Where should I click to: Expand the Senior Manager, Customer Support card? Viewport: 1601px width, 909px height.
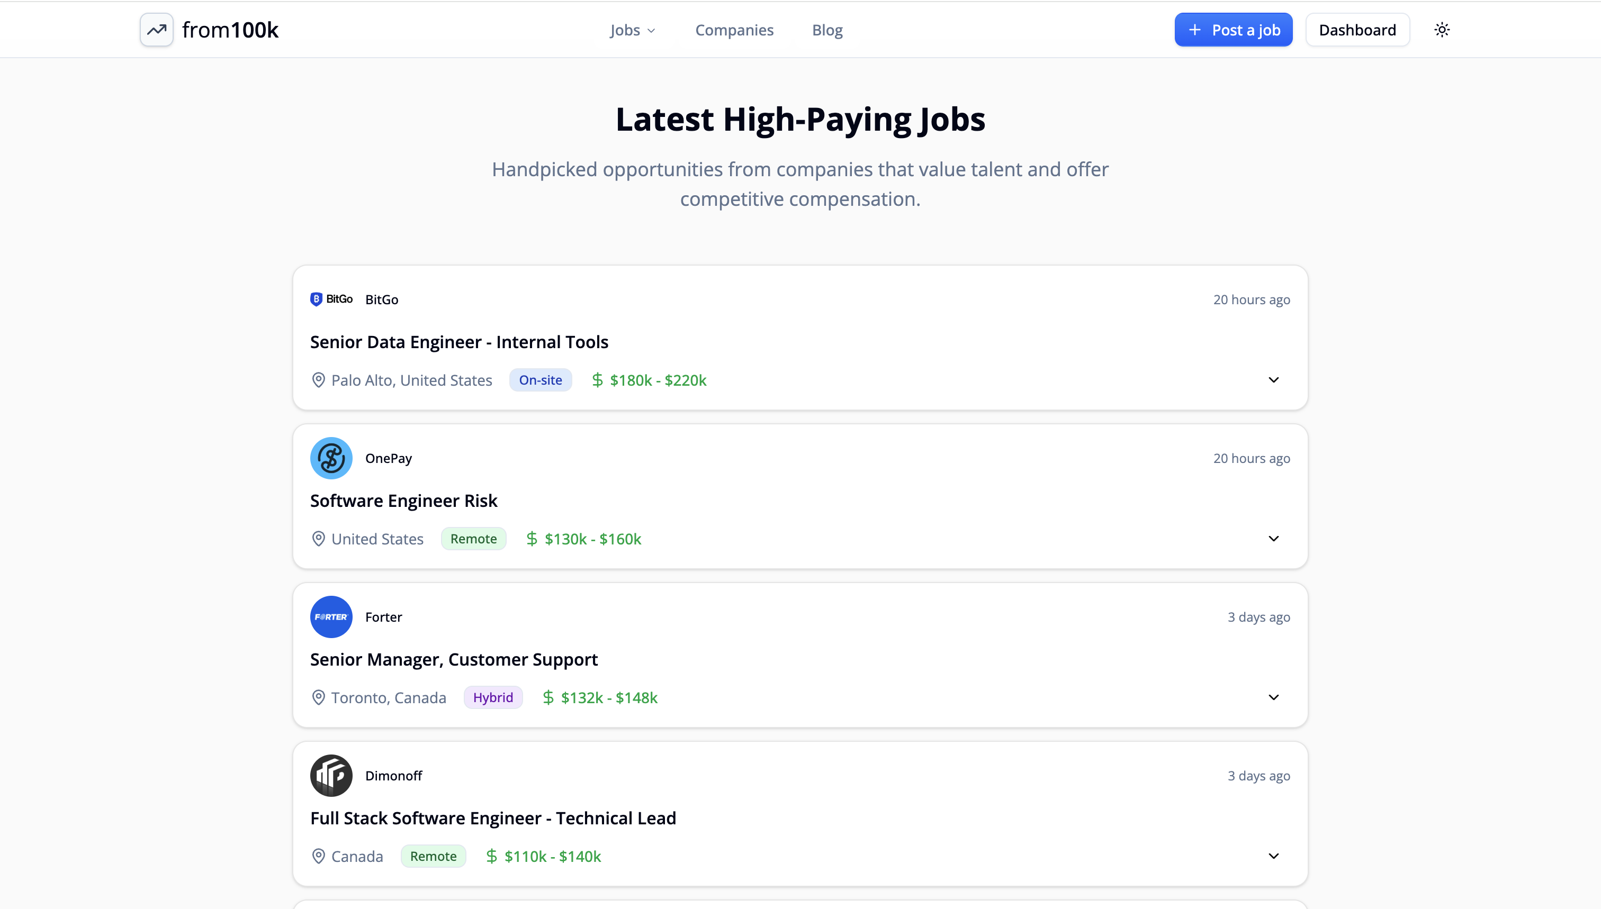pyautogui.click(x=1273, y=697)
